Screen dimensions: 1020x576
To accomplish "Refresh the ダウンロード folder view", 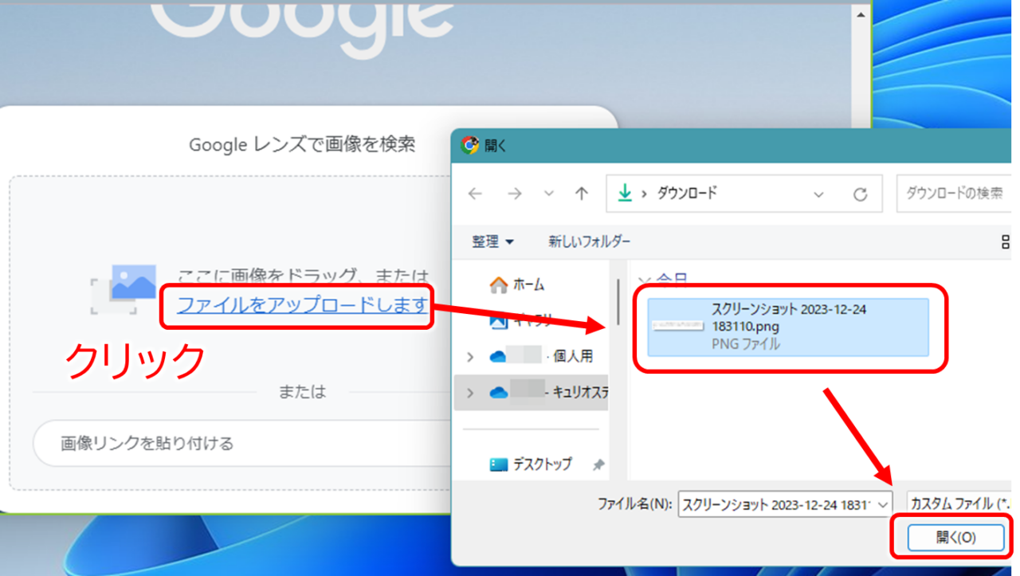I will pyautogui.click(x=860, y=194).
